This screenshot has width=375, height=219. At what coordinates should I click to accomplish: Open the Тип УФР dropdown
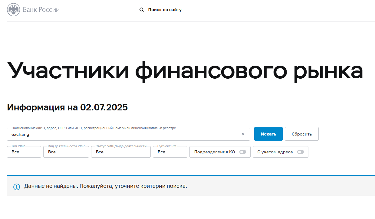[x=24, y=152]
